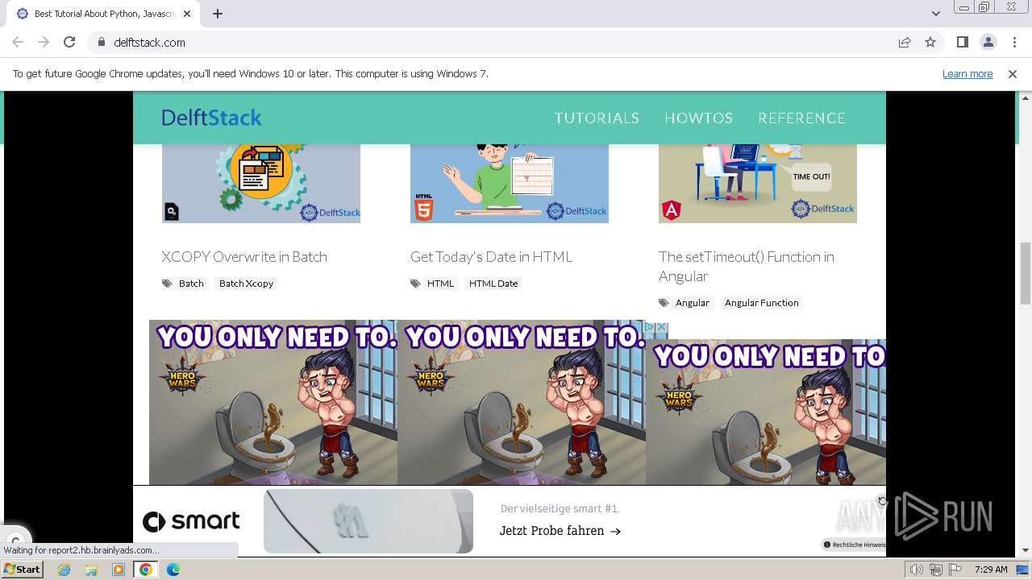Expand the tab search chevron

936,13
